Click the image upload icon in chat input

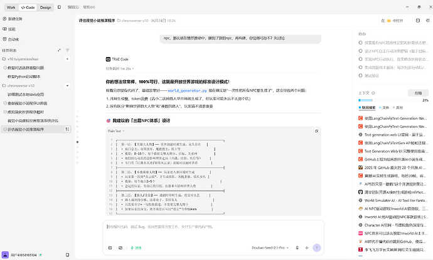(x=120, y=247)
